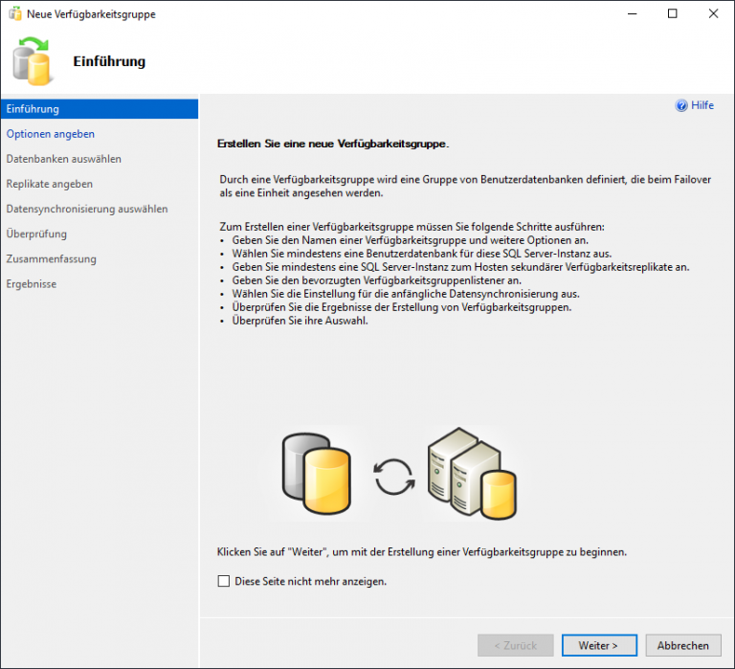Click the heading "Erstellen Sie eine neue Verfügbarkeitsgruppe."
735x669 pixels.
click(333, 144)
